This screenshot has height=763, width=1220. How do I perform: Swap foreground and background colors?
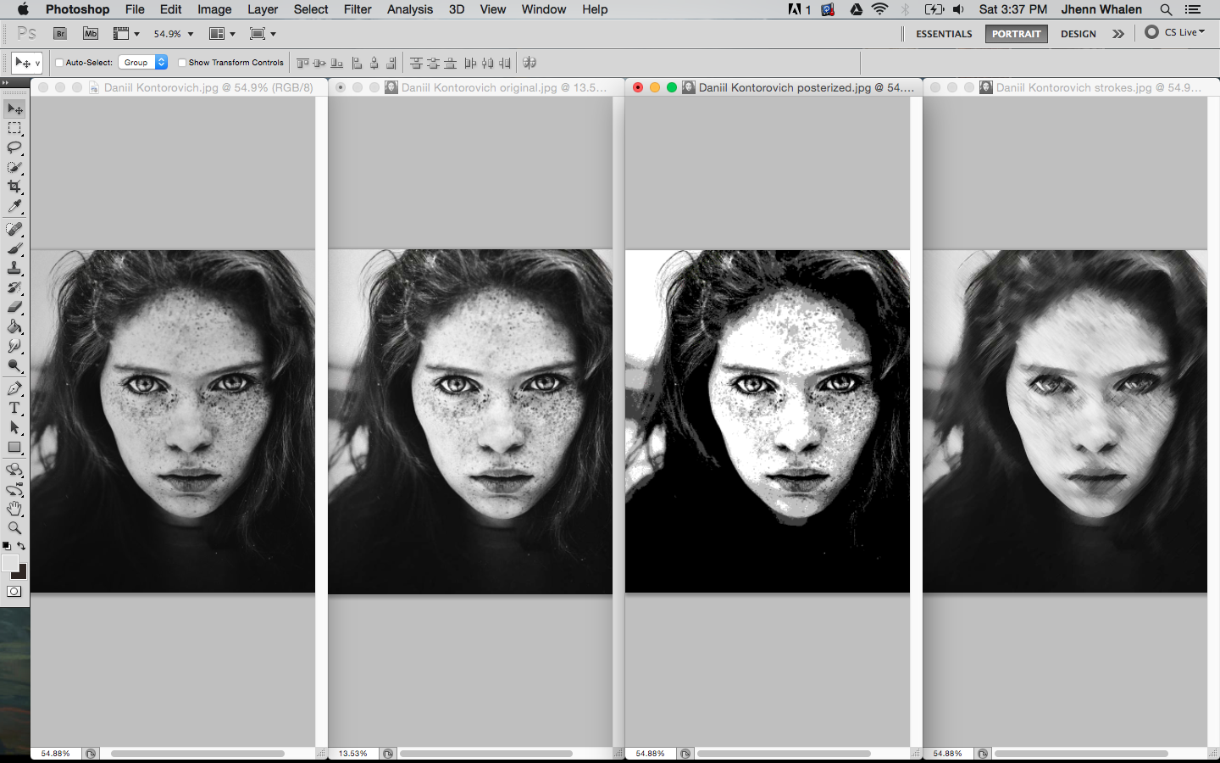(x=22, y=547)
